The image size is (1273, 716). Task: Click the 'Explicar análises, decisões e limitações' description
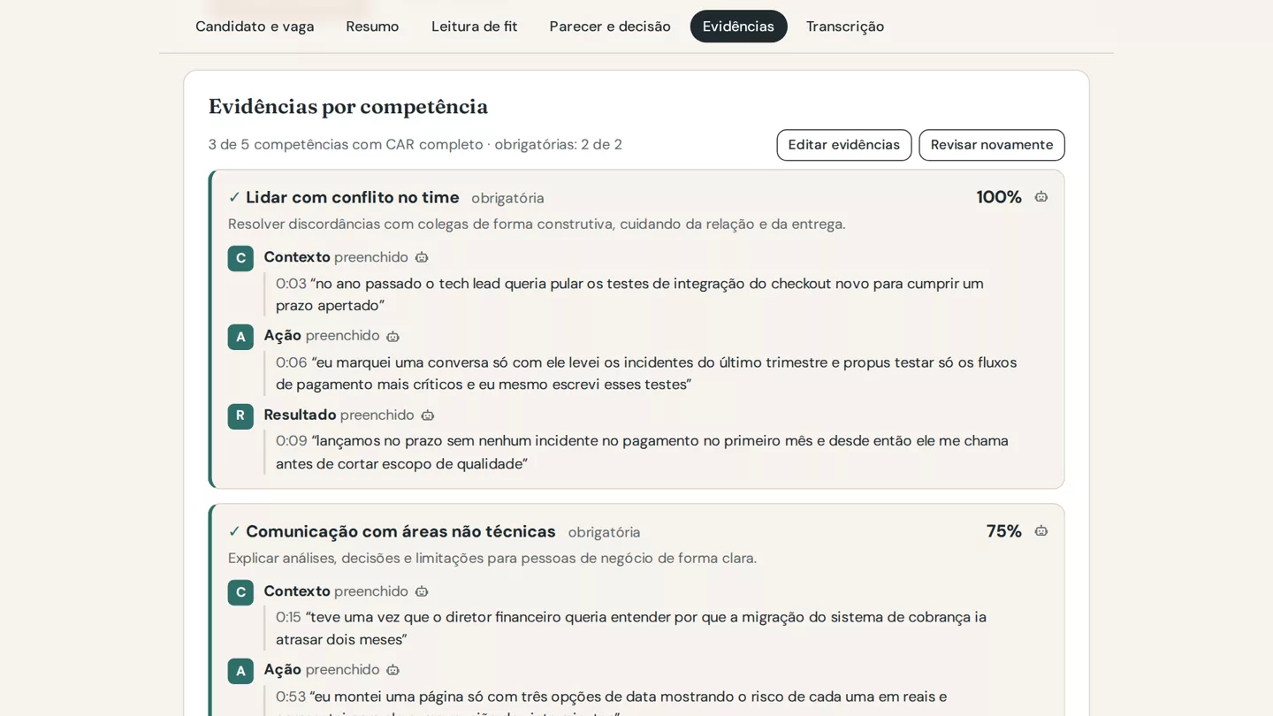[x=492, y=558]
